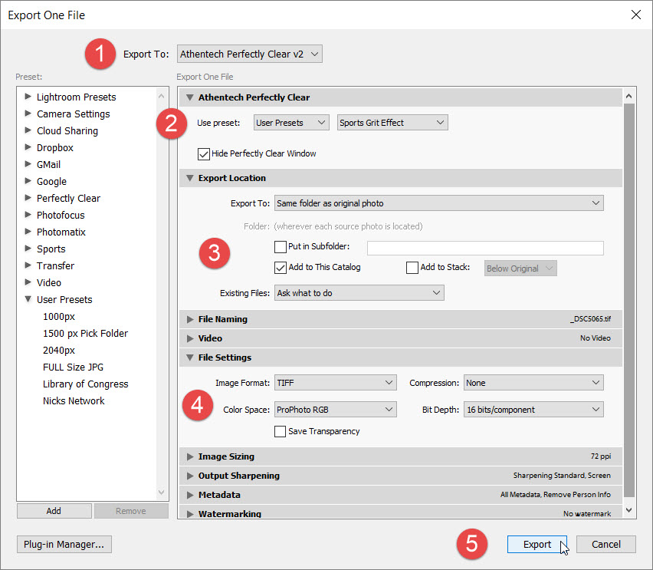Expand the Sports preset folder
The height and width of the screenshot is (570, 653).
click(x=28, y=249)
